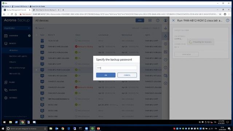Toggle the select-all checkbox in table header

tap(36, 35)
